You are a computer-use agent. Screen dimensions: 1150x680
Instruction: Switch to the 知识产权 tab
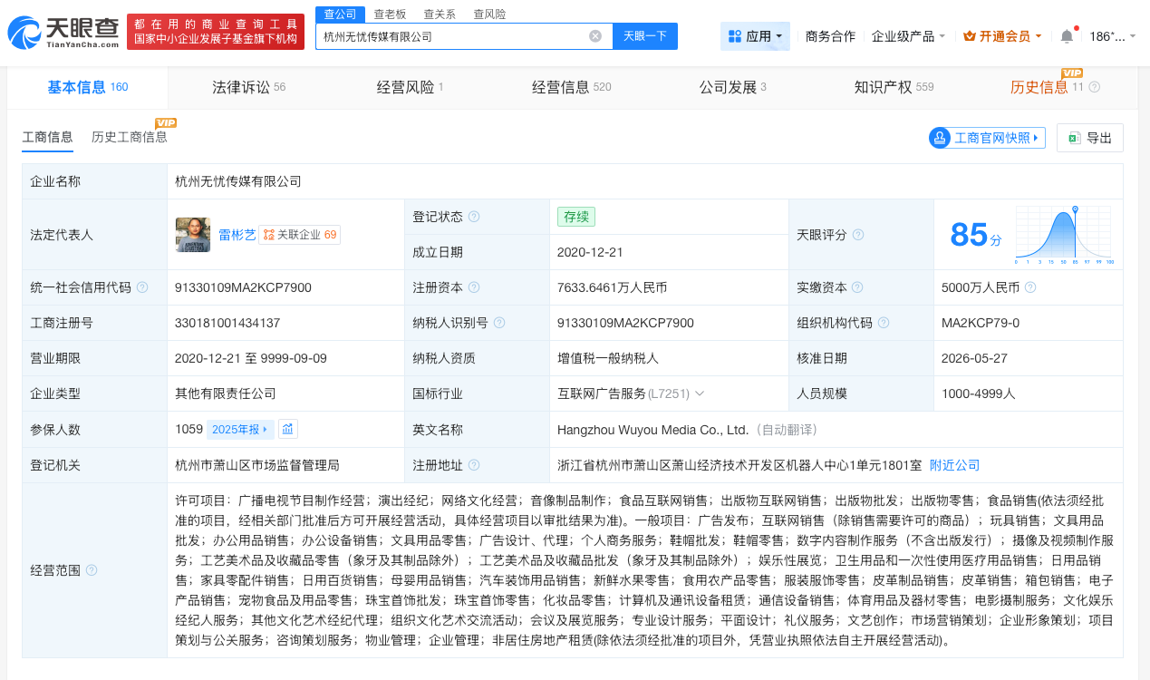click(x=894, y=87)
